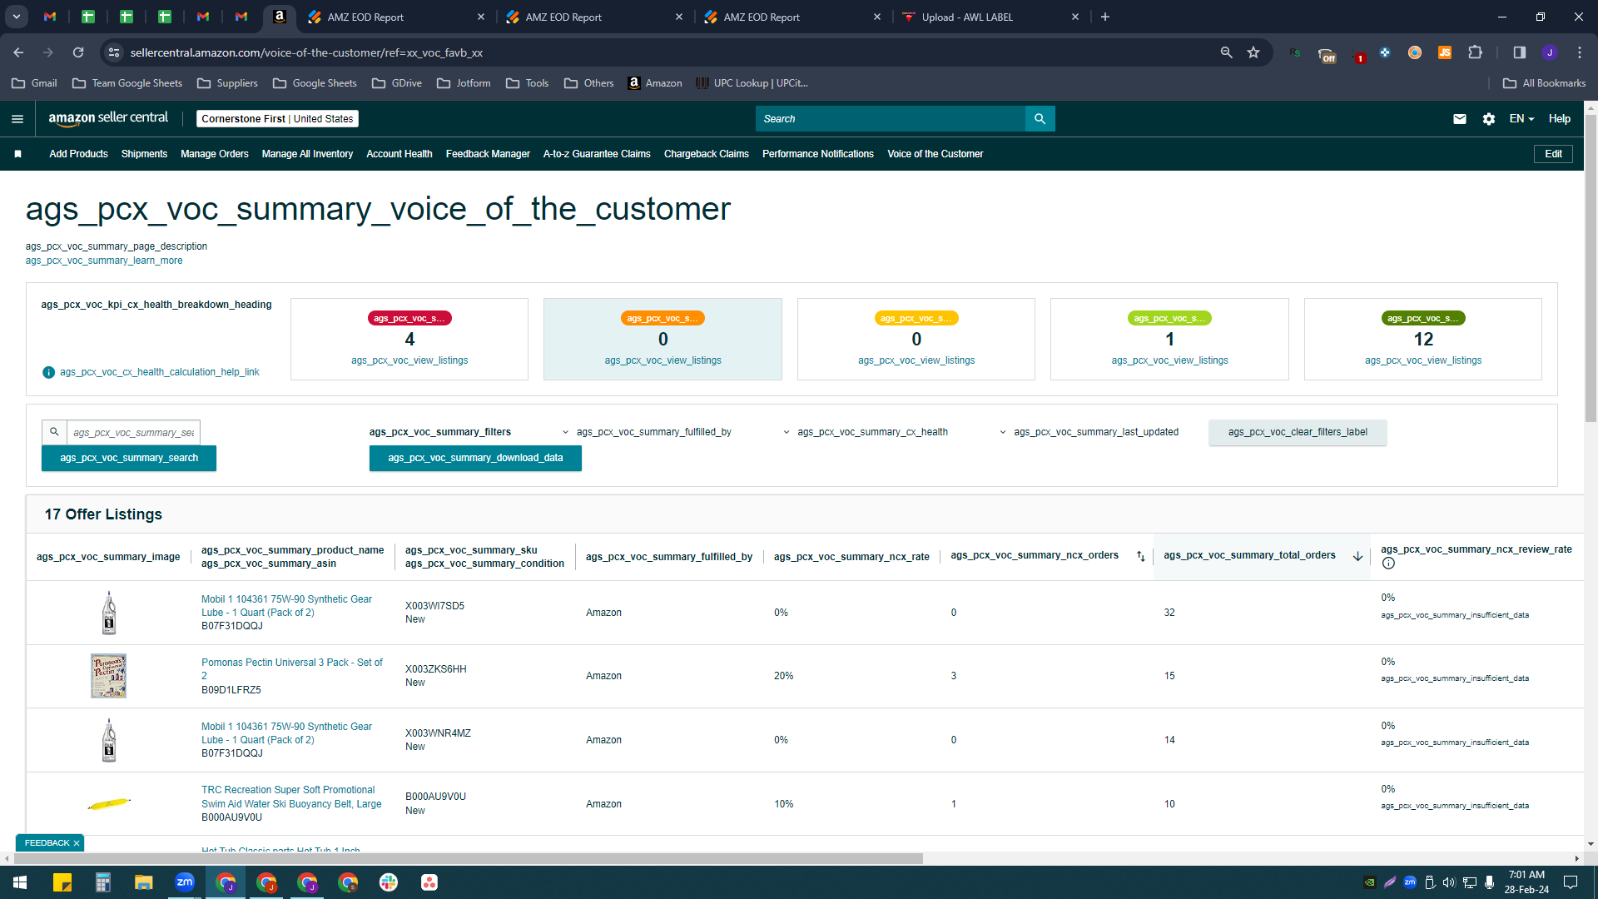Screen dimensions: 1598x899
Task: Click the ags_pcx_voc_summary search input field
Action: point(133,433)
